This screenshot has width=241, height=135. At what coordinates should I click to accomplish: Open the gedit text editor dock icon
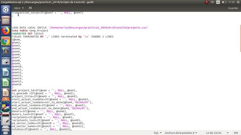6,121
